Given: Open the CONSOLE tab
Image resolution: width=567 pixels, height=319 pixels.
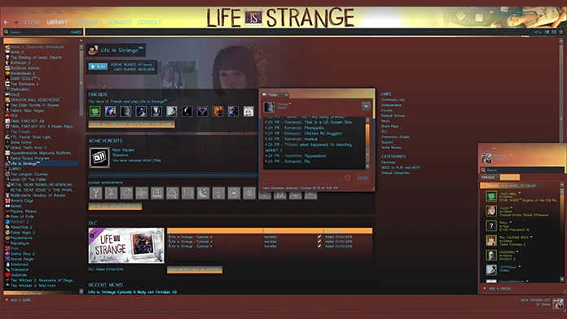Looking at the screenshot, I should (x=149, y=23).
